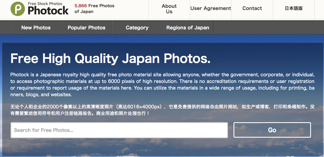Open the Regions of Japan menu
Image resolution: width=324 pixels, height=157 pixels.
click(188, 28)
